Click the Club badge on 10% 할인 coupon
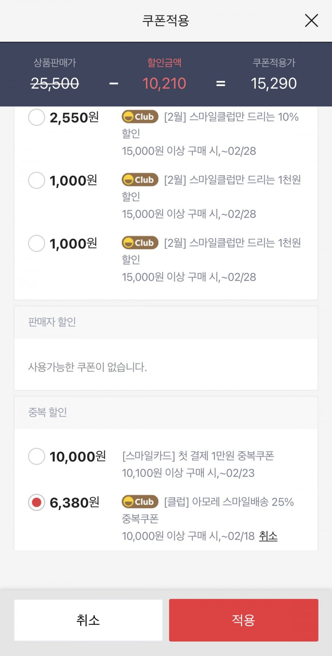Image resolution: width=332 pixels, height=656 pixels. coord(140,117)
